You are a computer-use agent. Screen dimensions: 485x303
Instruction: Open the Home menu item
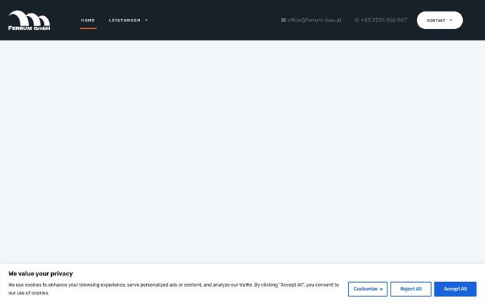(88, 20)
